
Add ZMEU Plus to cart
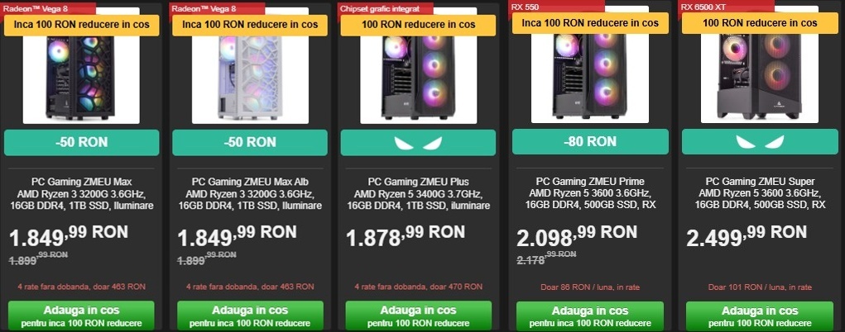coord(418,315)
